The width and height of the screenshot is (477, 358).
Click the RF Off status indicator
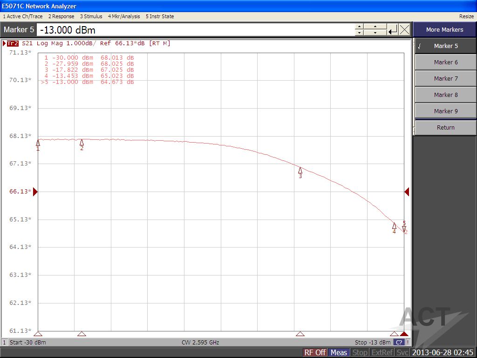(315, 352)
